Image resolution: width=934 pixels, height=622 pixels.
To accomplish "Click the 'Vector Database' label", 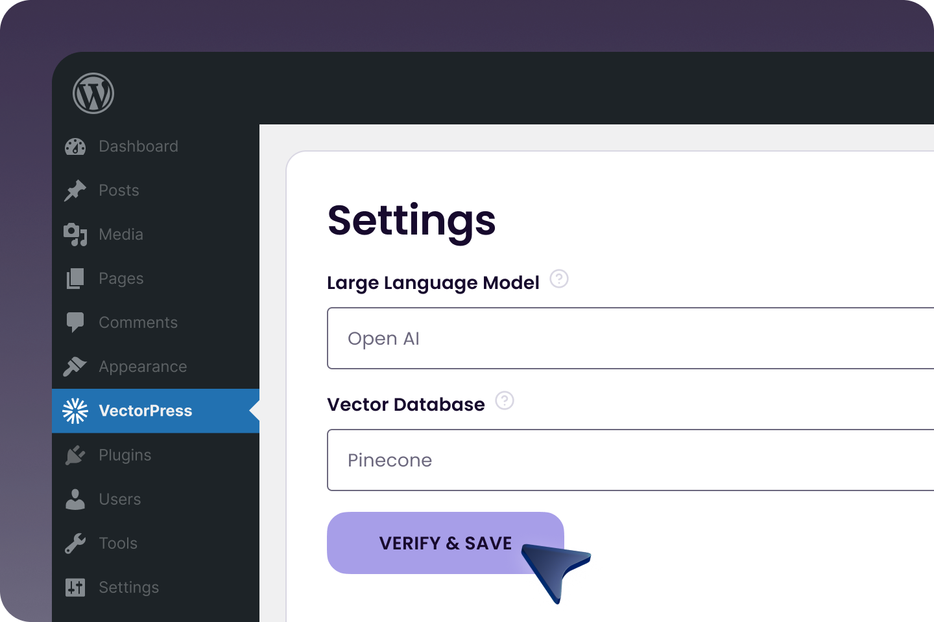I will pyautogui.click(x=406, y=404).
